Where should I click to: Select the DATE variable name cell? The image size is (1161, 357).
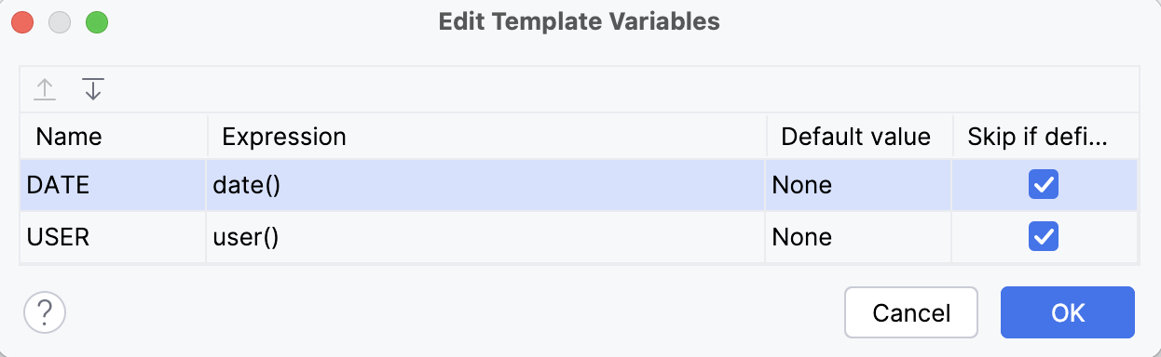tap(114, 185)
